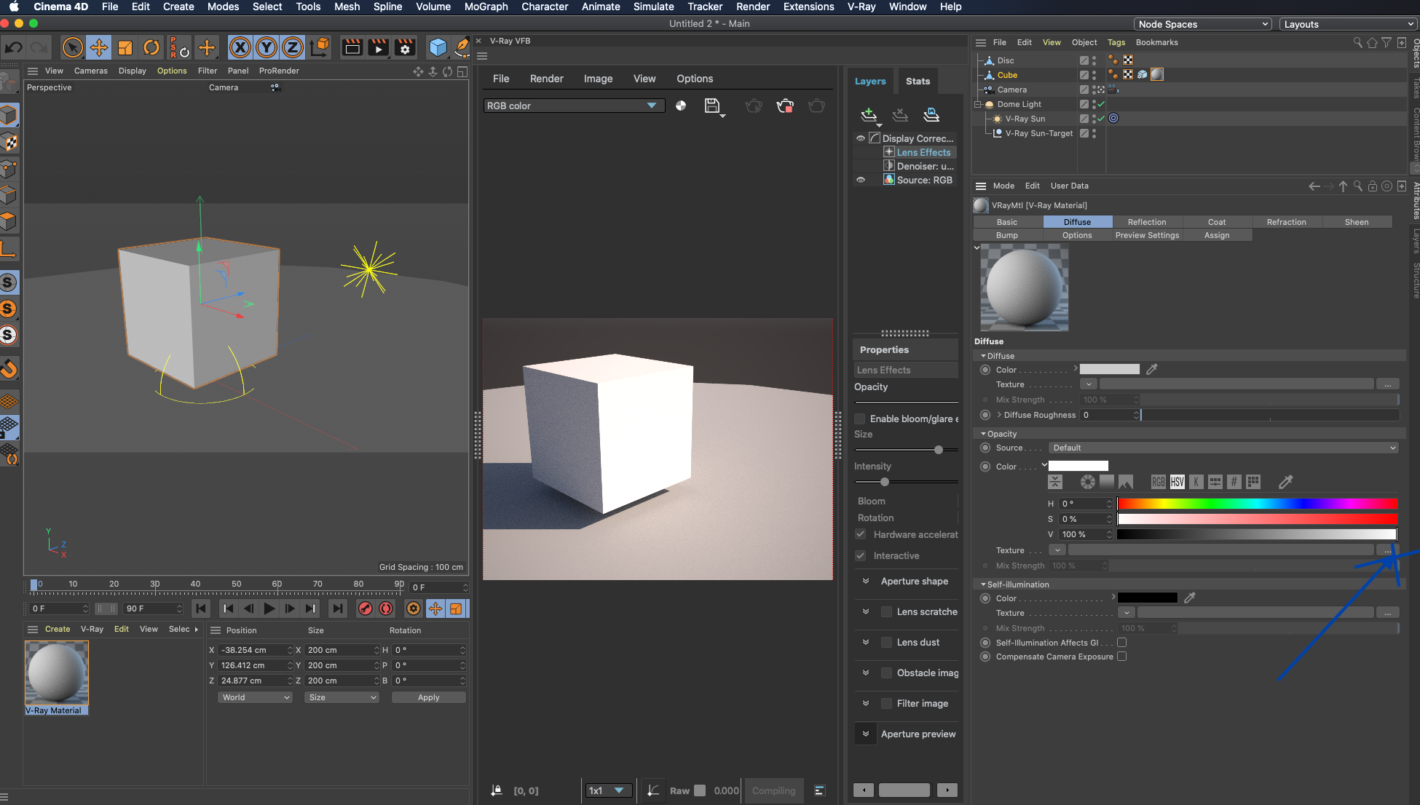Click the Reset PSR icon
1420x805 pixels.
click(179, 48)
